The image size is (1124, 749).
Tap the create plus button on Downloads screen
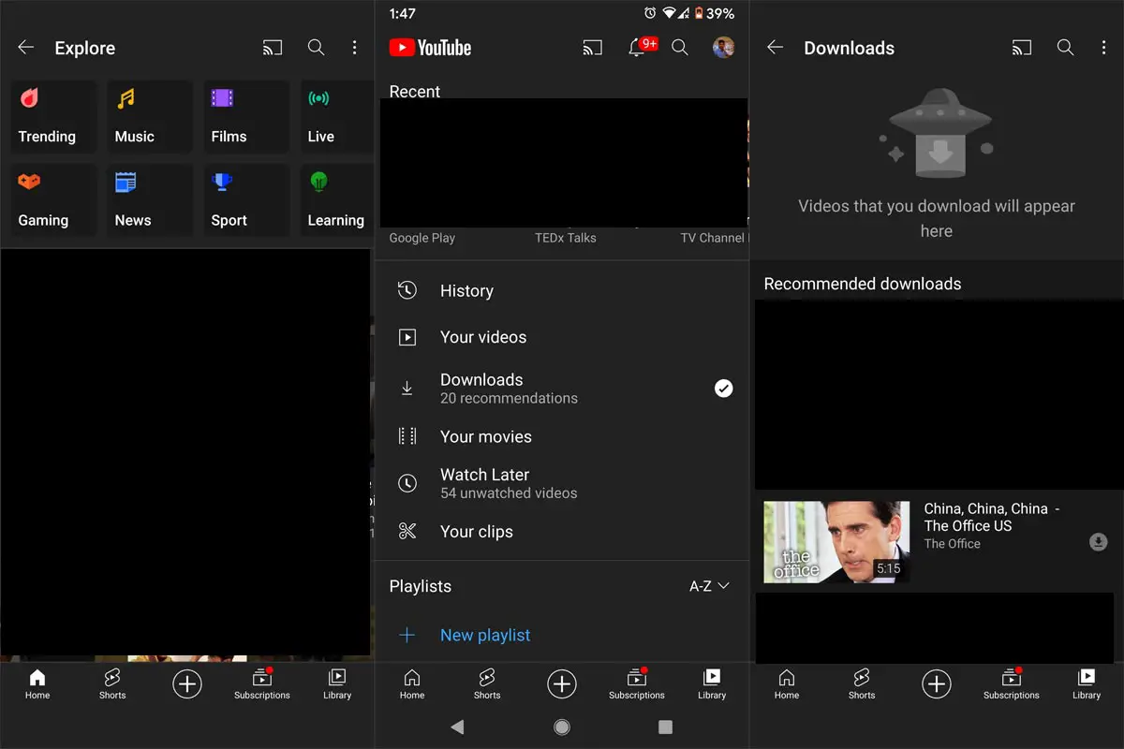(x=937, y=684)
